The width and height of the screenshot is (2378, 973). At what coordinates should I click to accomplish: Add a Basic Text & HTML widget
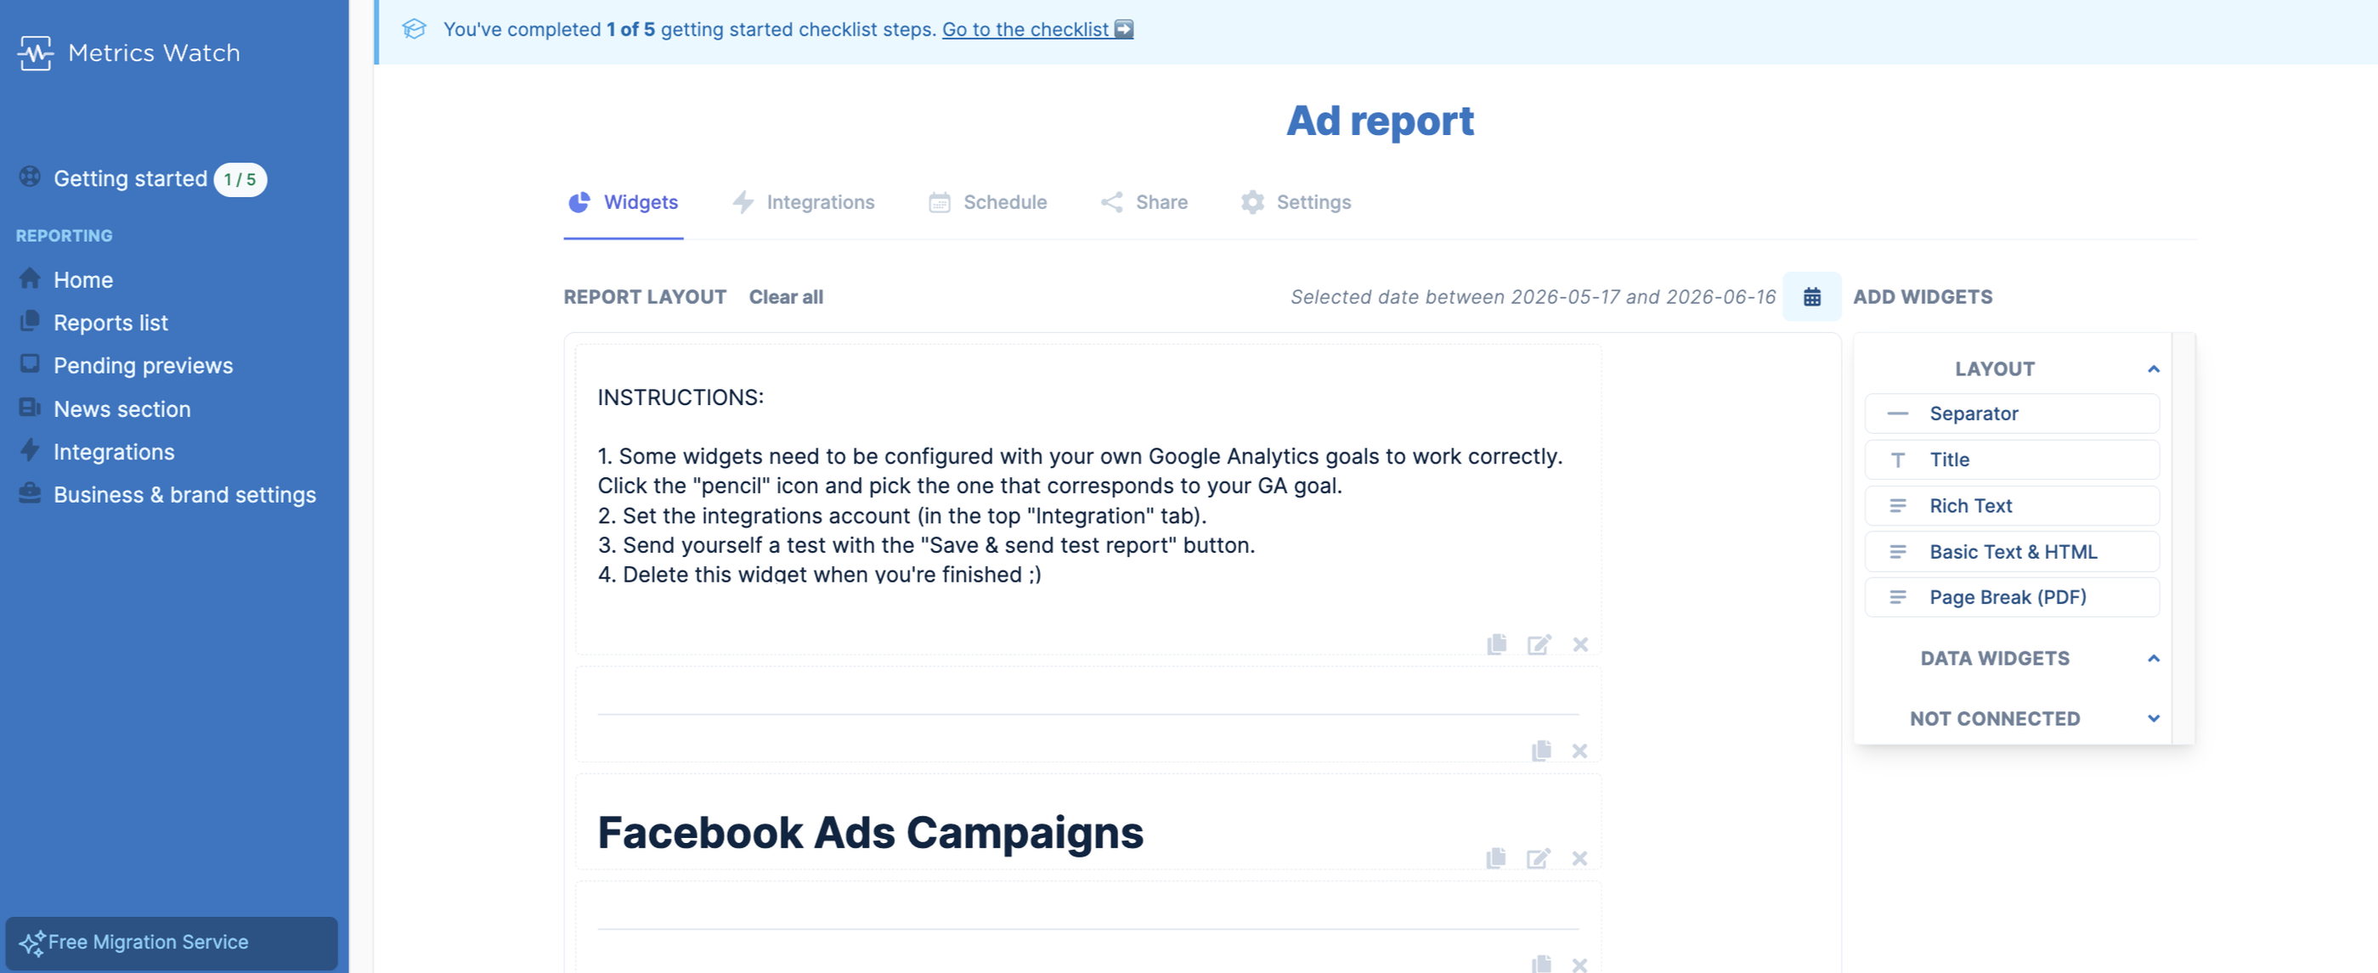(2012, 552)
